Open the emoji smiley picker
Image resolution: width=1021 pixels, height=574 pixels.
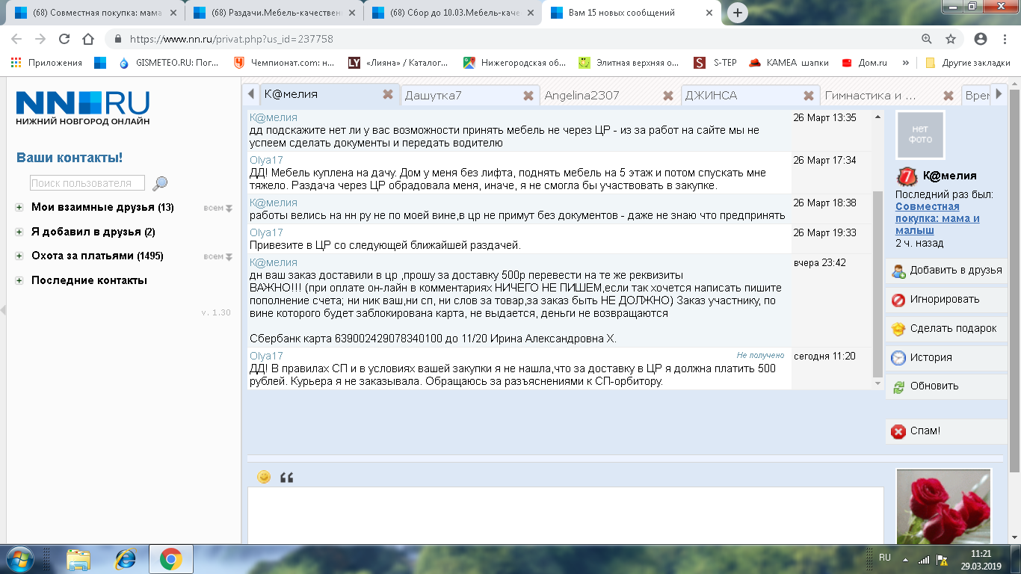(264, 477)
